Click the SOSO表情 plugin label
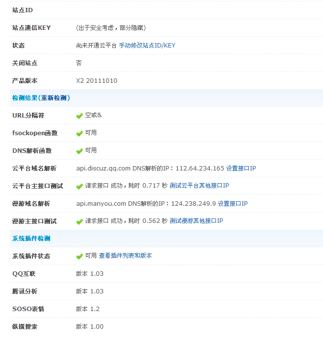The width and height of the screenshot is (323, 338). [x=28, y=309]
